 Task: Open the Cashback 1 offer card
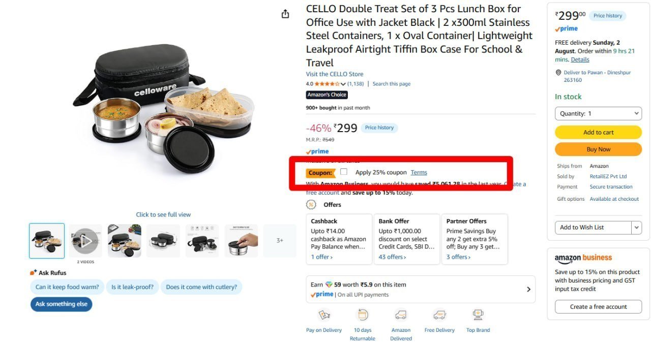click(x=339, y=239)
